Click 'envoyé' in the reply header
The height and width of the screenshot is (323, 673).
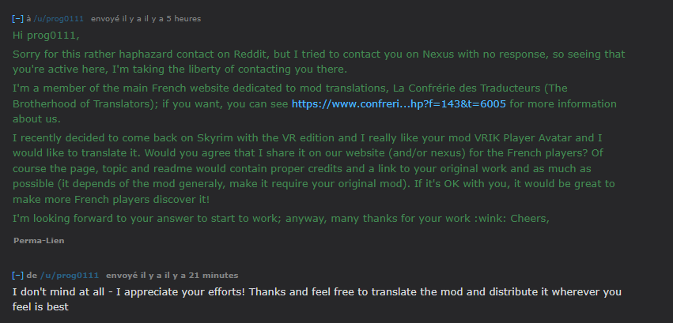120,276
